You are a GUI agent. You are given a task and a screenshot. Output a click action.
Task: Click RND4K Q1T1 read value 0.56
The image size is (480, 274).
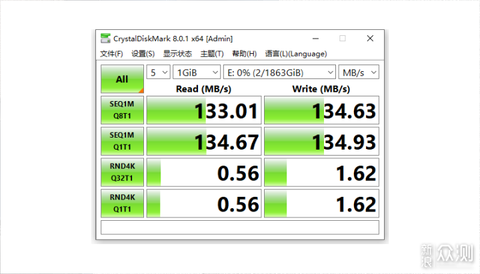click(204, 203)
